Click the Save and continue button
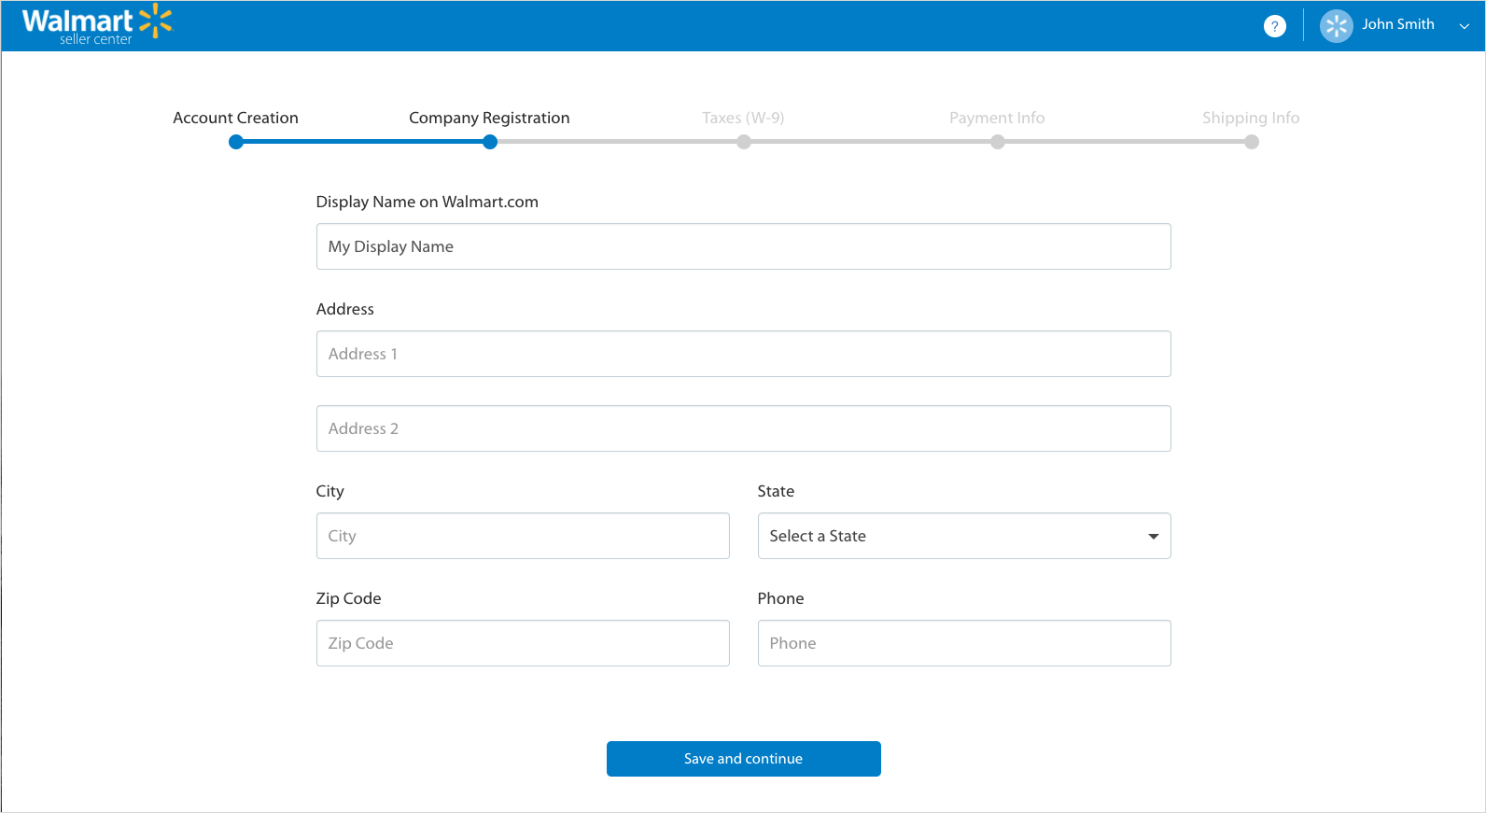 (x=743, y=759)
